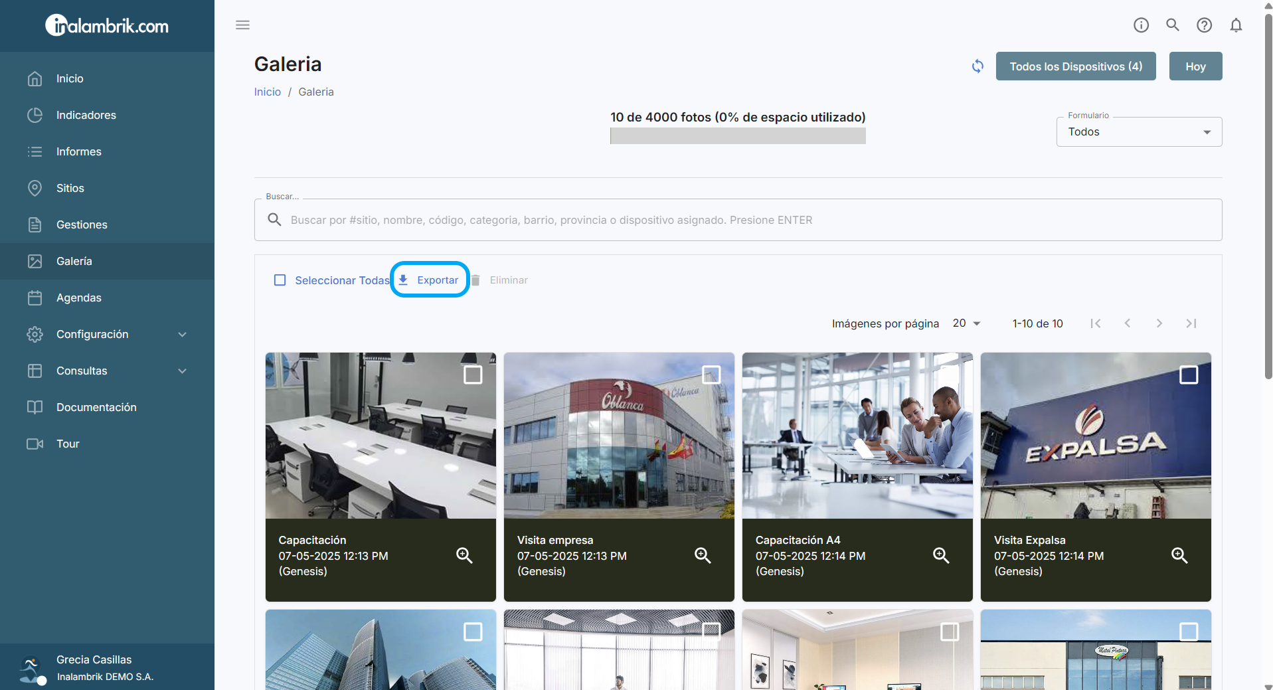Open Indicadores in sidebar
The image size is (1273, 690).
pos(107,115)
